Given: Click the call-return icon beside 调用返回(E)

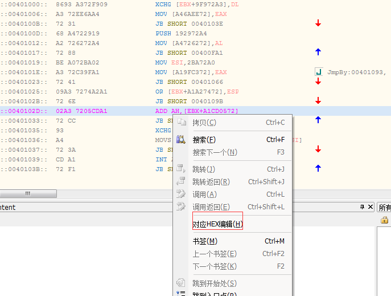Looking at the screenshot, I should point(181,206).
